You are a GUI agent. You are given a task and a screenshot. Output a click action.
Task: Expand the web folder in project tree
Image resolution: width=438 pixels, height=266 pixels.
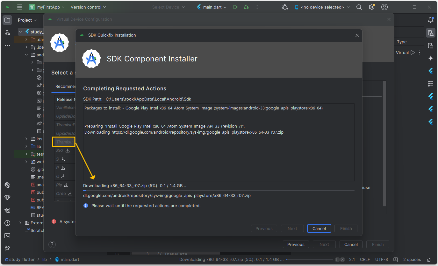[x=26, y=162]
